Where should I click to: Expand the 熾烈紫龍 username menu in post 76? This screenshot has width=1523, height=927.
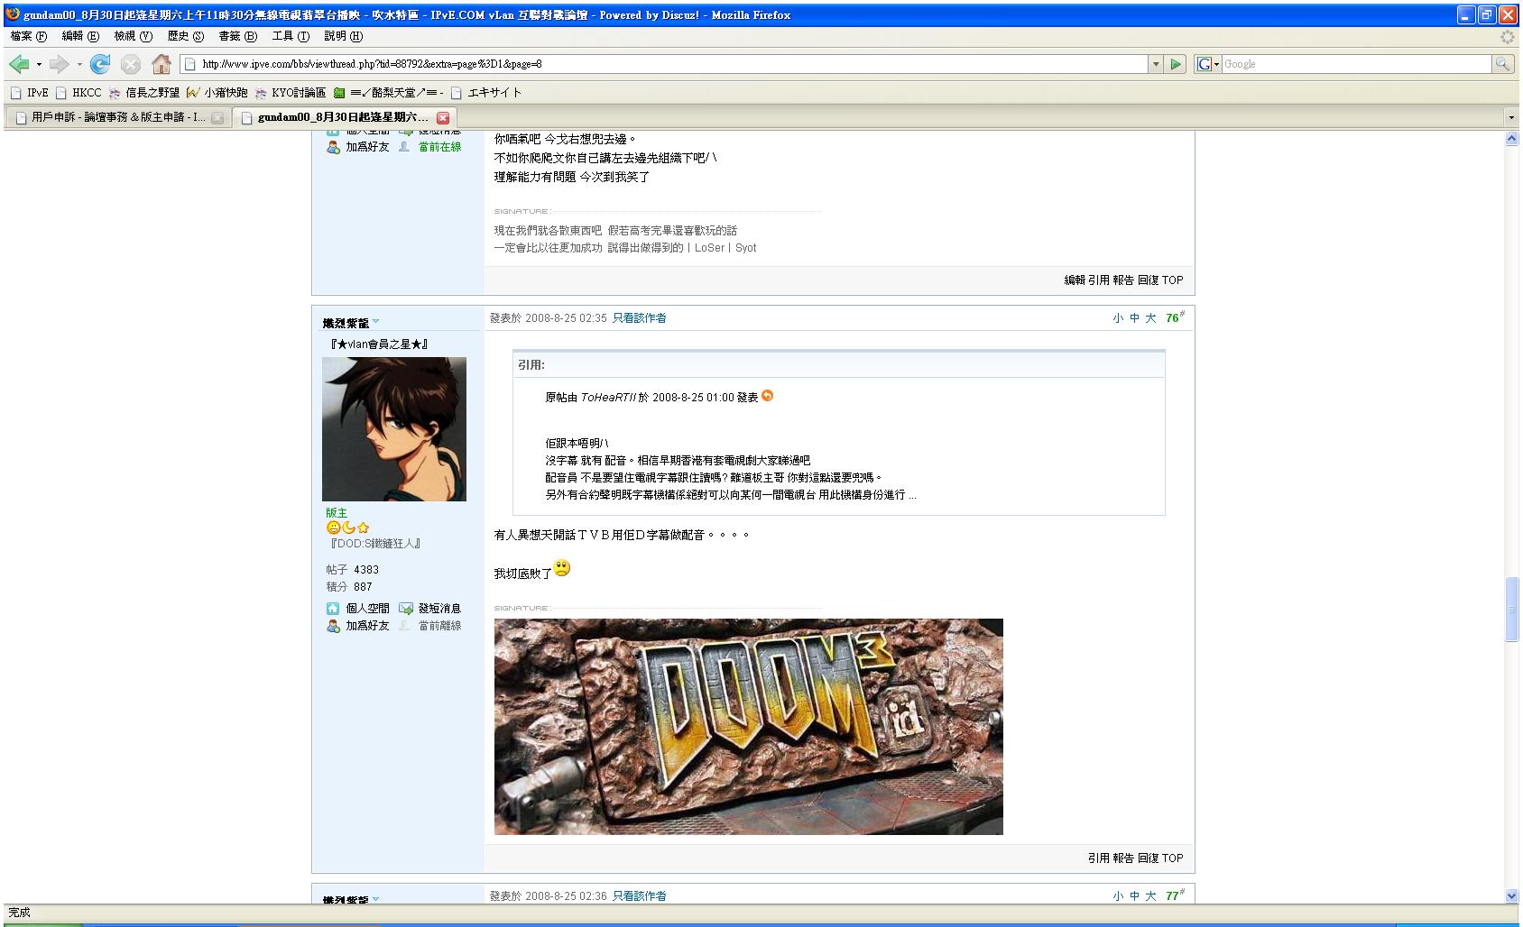pos(375,321)
